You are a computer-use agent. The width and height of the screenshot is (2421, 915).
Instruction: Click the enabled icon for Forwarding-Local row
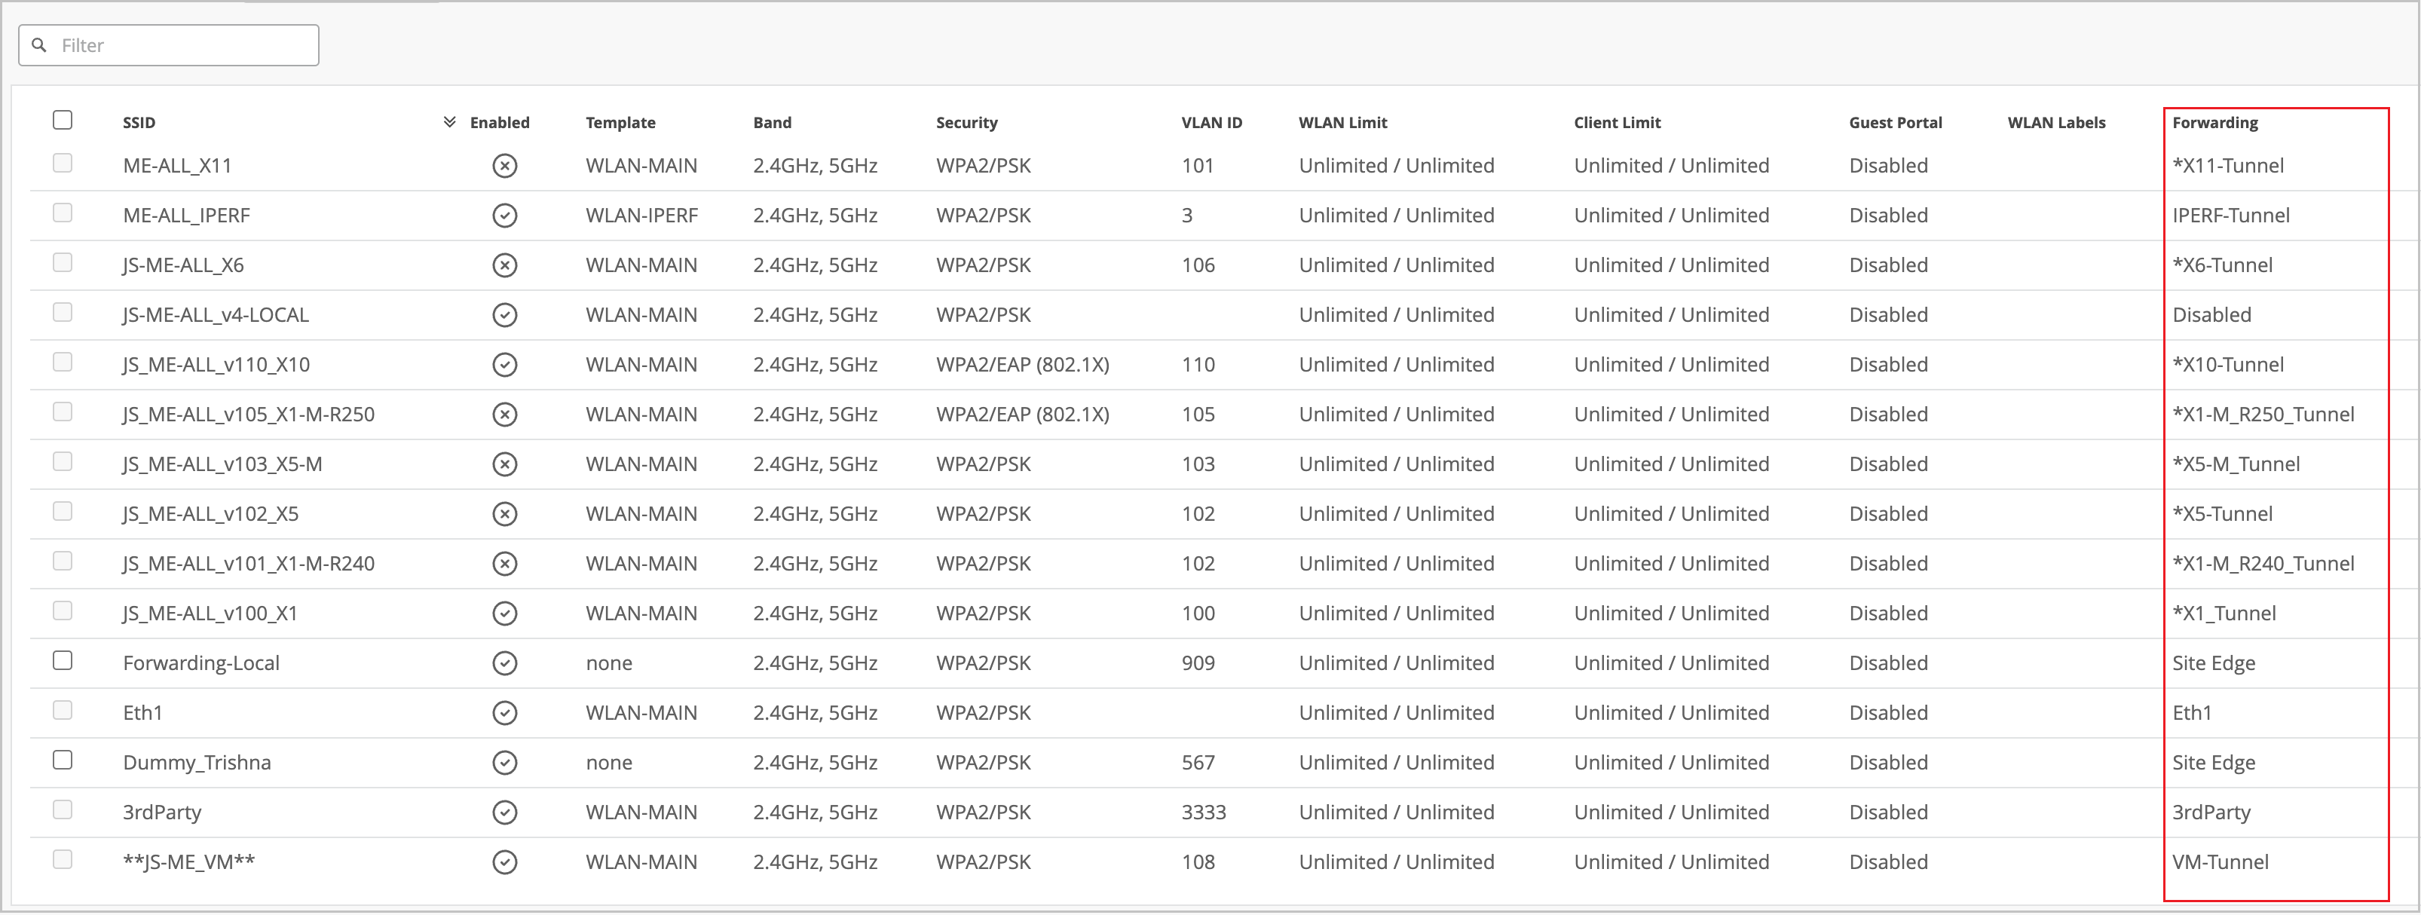pos(505,663)
